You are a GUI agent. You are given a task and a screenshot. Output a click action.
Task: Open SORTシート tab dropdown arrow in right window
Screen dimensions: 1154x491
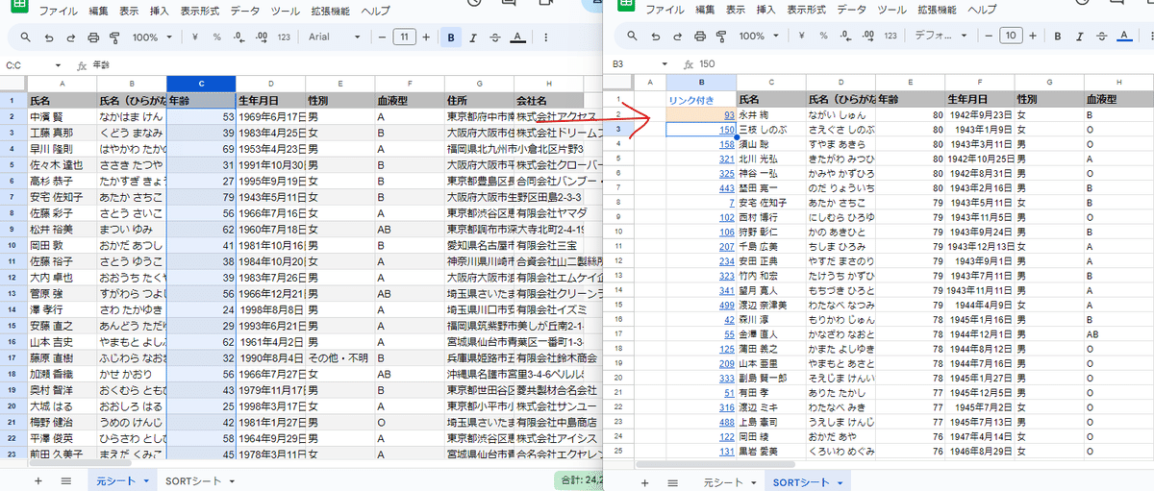pyautogui.click(x=840, y=481)
